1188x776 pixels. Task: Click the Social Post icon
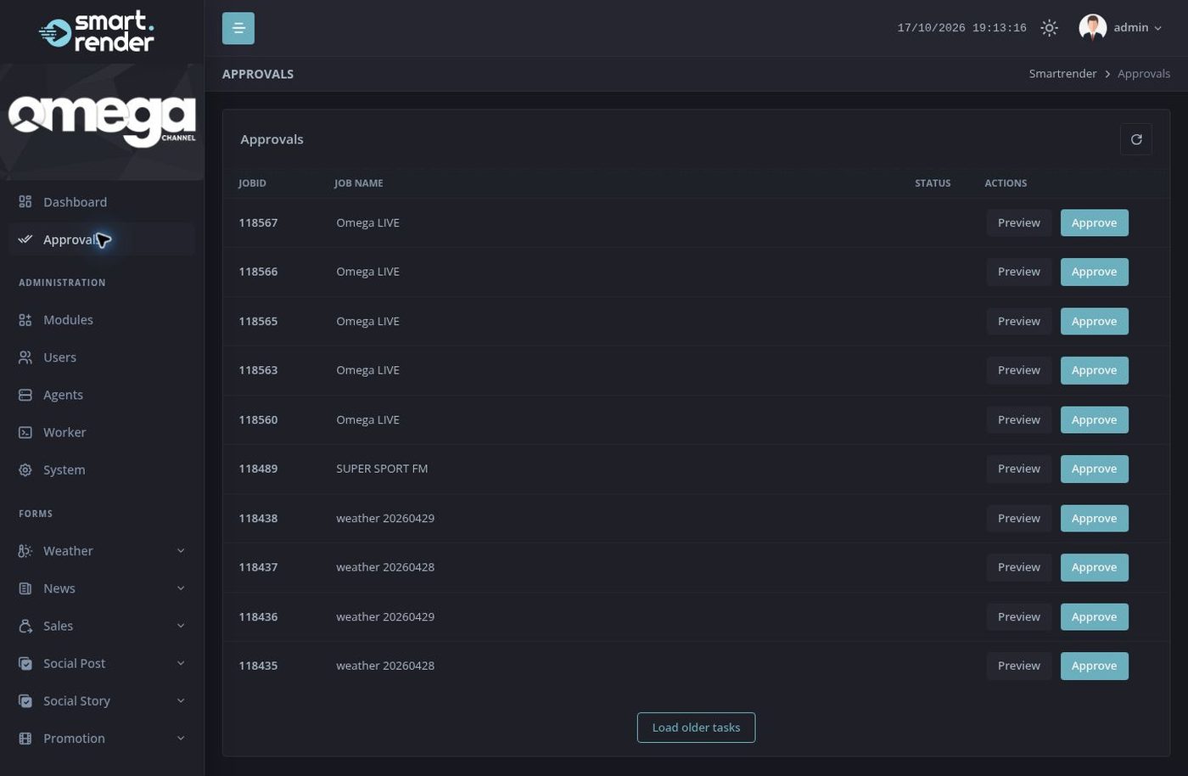point(25,663)
